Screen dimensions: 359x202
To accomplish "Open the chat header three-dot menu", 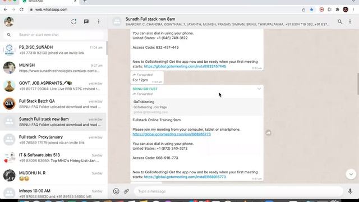I will [350, 22].
